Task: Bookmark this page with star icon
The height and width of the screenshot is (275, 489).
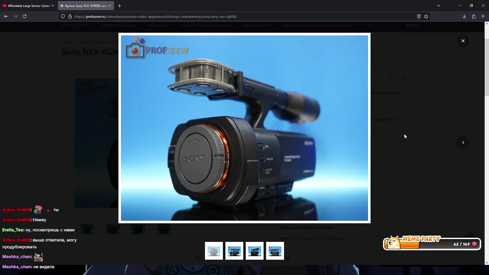Action: [426, 16]
